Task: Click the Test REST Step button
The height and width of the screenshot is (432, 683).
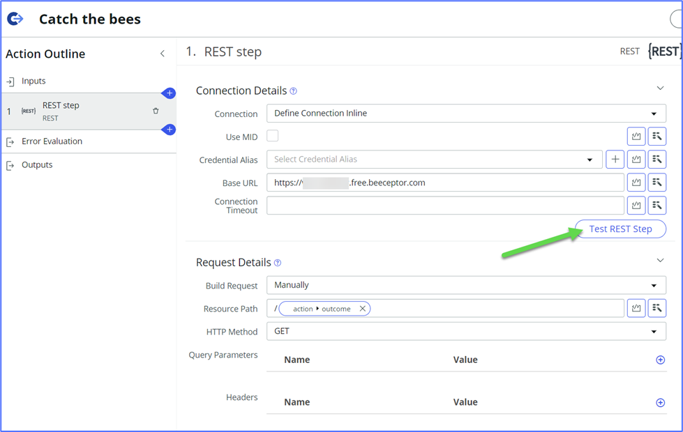Action: [x=620, y=229]
